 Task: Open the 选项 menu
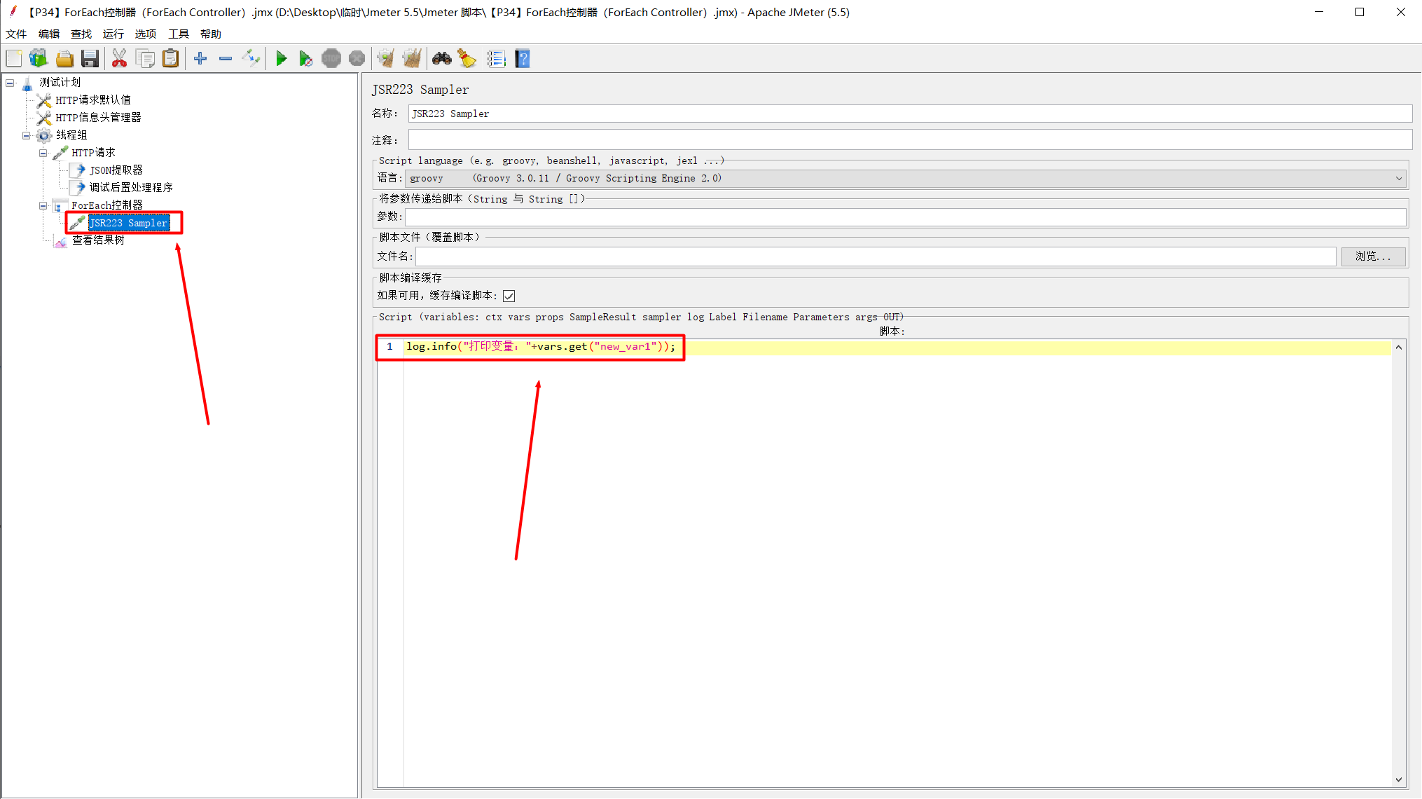point(145,34)
